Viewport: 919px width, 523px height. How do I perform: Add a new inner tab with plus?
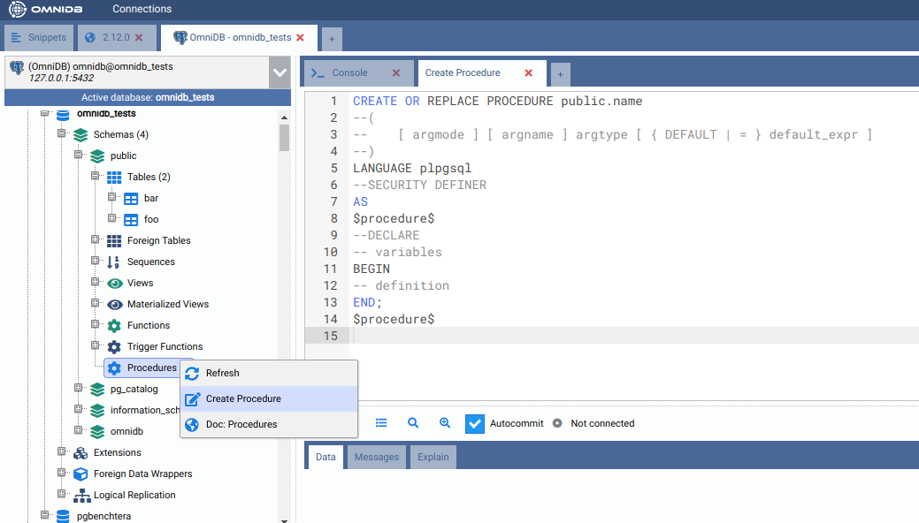coord(560,74)
